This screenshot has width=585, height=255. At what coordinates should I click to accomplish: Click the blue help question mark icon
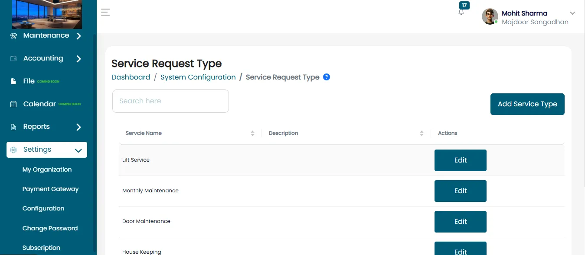[327, 77]
